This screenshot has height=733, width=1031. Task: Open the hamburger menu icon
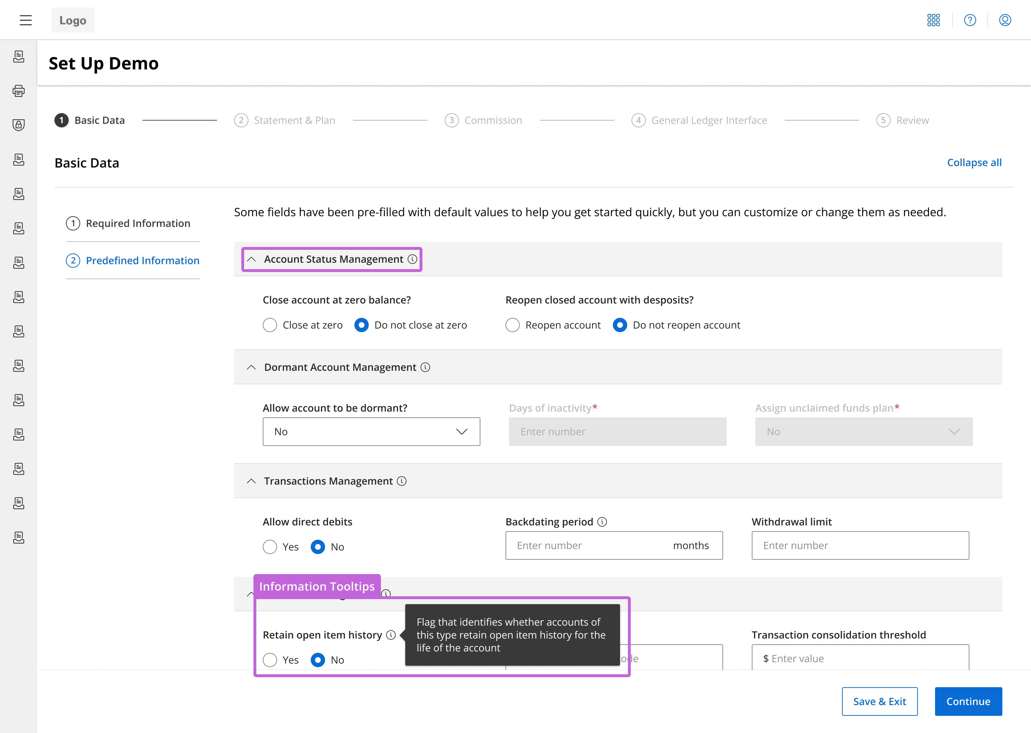[x=26, y=20]
